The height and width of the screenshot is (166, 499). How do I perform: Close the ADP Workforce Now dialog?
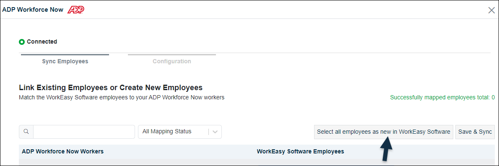tap(491, 10)
